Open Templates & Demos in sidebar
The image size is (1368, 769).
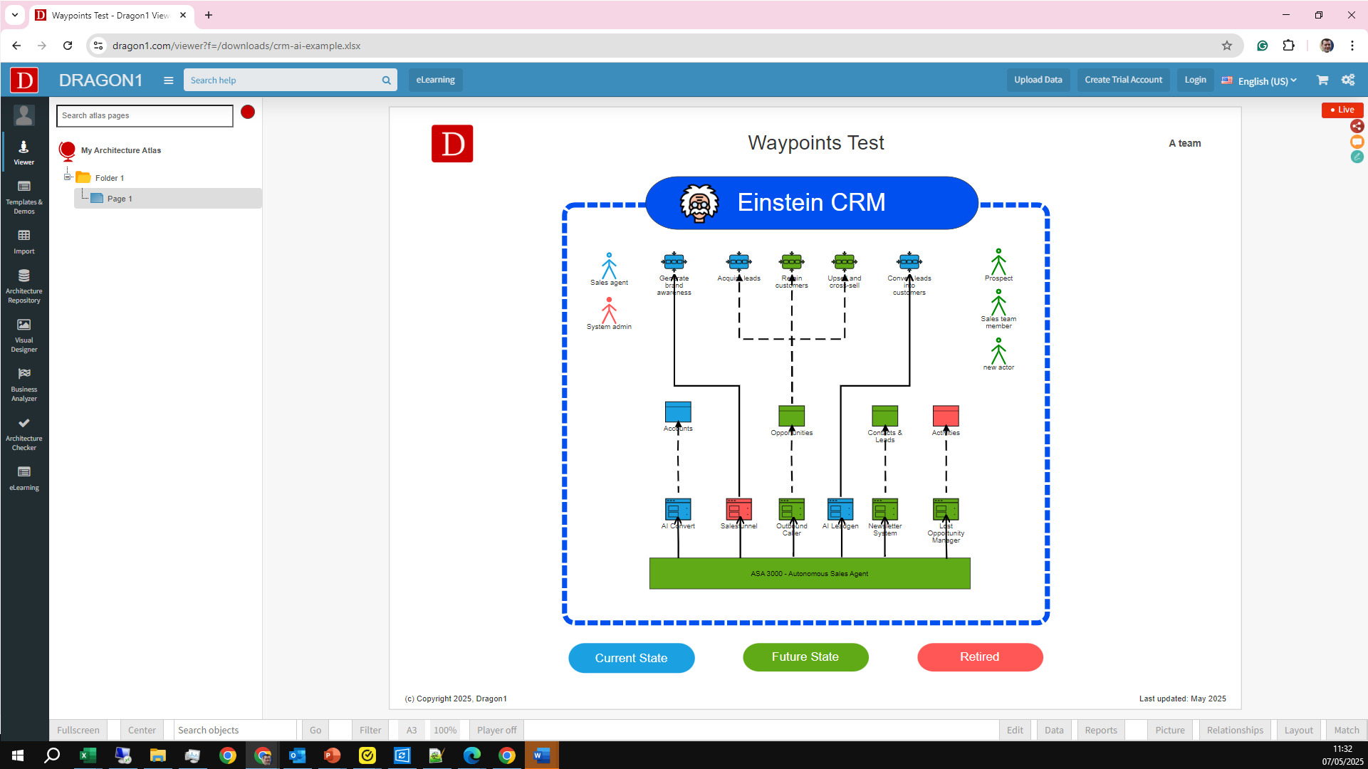[x=24, y=197]
